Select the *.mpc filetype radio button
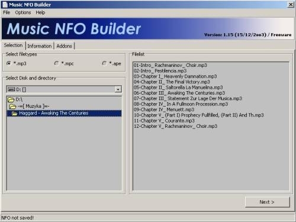296x222 pixels. coord(56,63)
